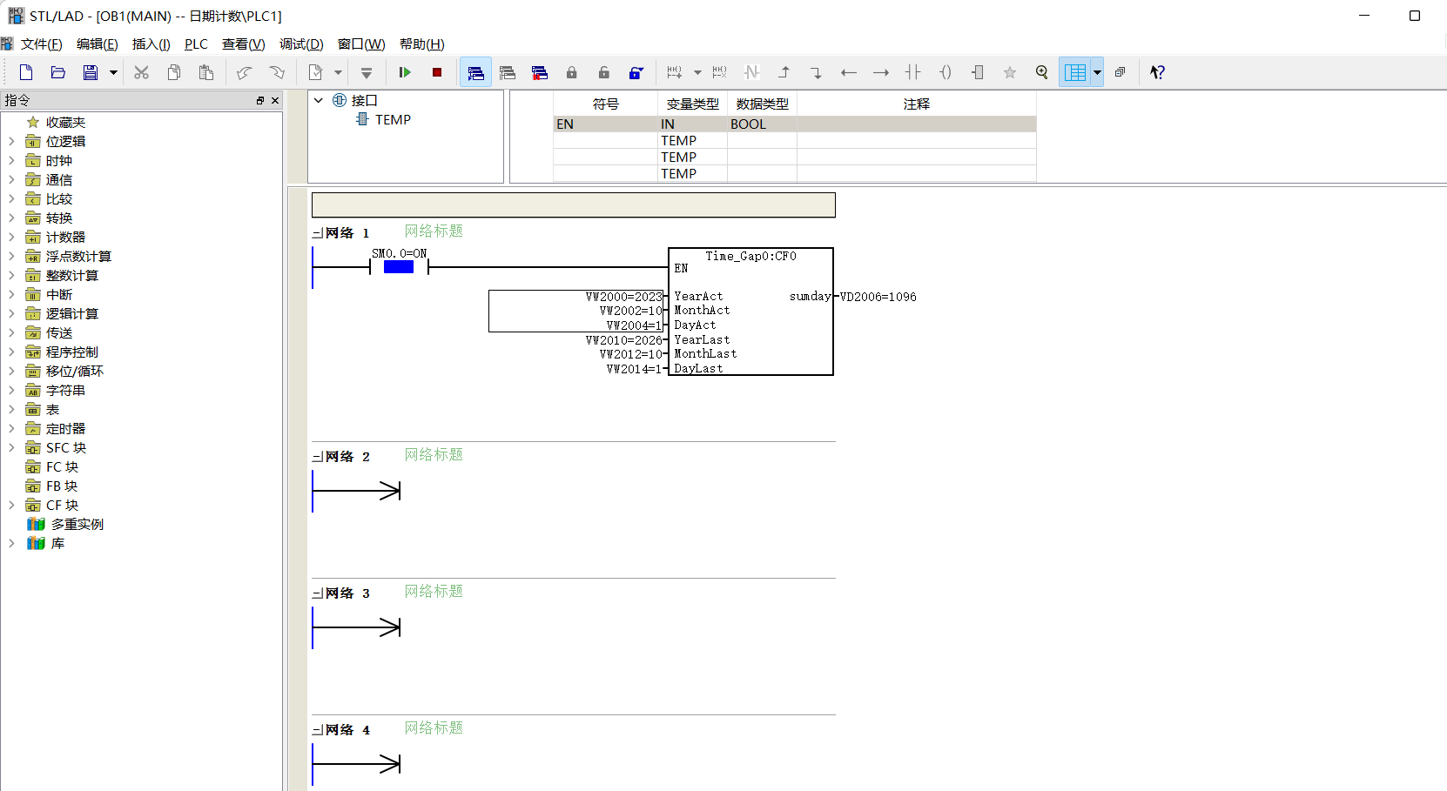The height and width of the screenshot is (791, 1447).
Task: Click the Save disk icon
Action: (91, 72)
